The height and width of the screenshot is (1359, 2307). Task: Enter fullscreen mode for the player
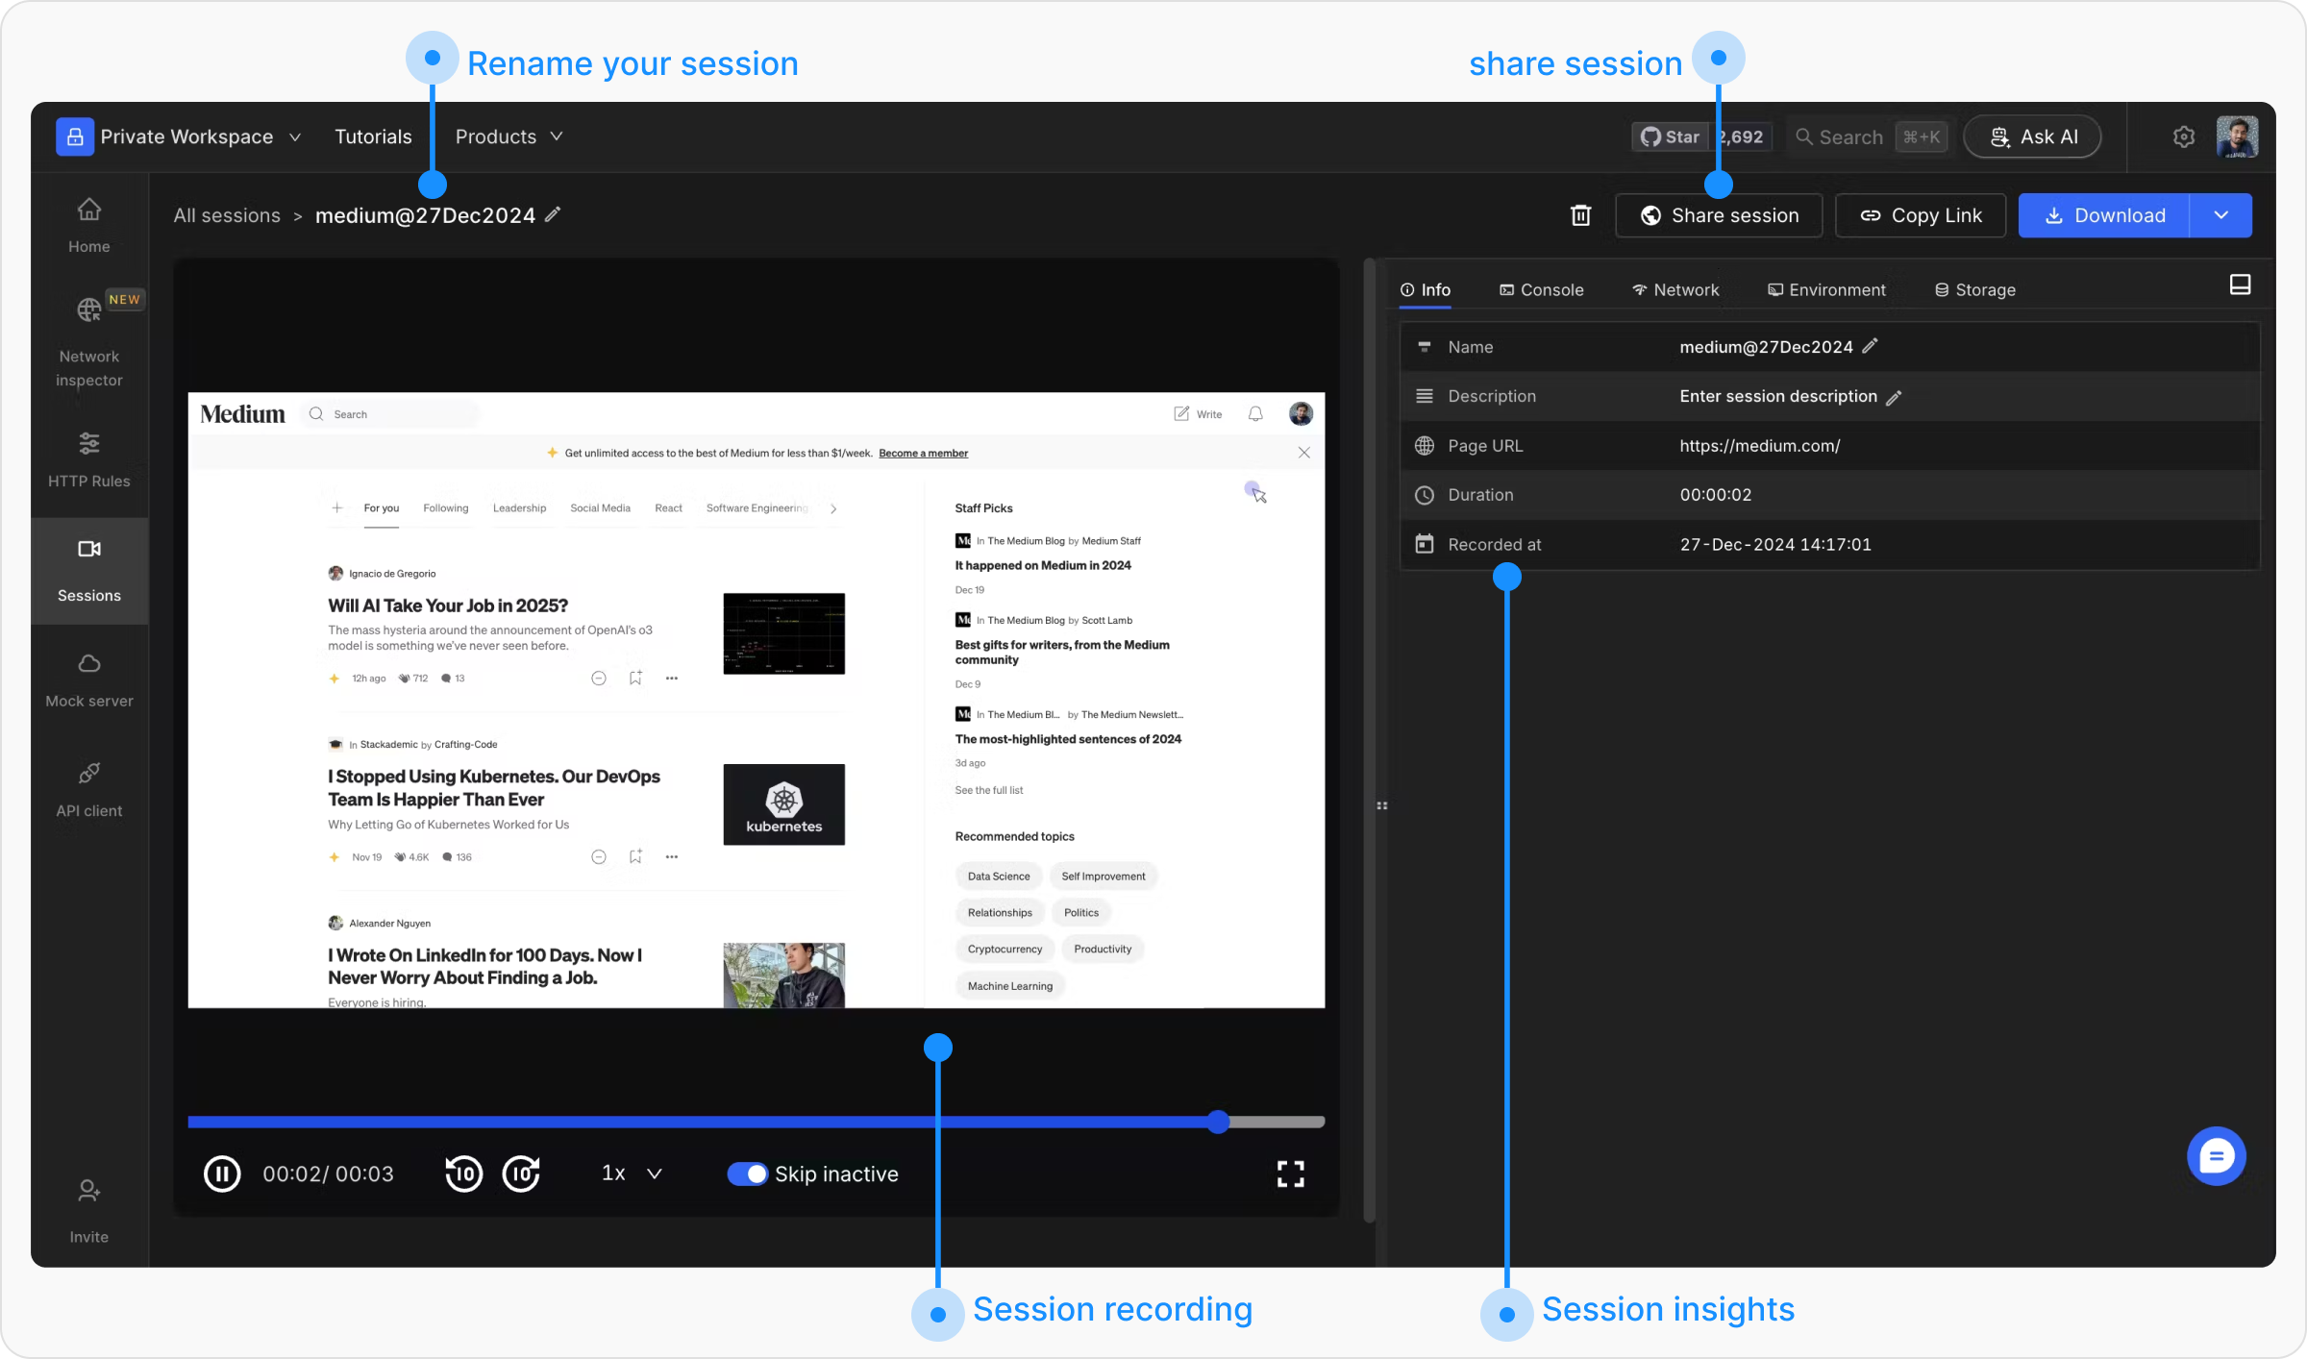click(1290, 1174)
